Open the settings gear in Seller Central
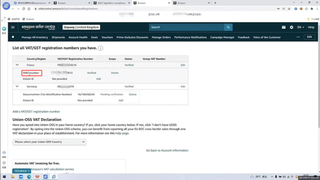The image size is (320, 180). coord(292,27)
